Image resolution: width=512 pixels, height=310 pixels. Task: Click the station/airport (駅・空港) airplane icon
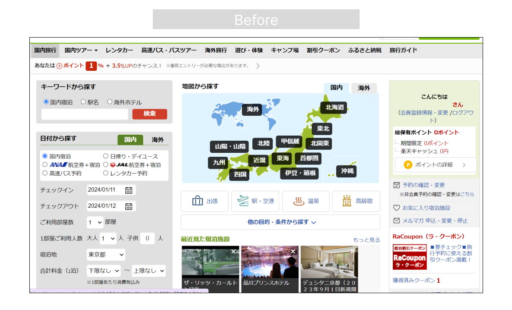(x=243, y=201)
